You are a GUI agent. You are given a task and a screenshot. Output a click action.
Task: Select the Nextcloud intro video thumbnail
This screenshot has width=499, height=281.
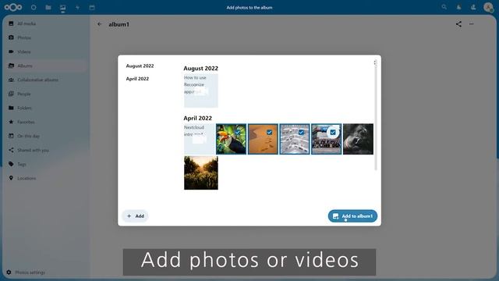coord(200,139)
